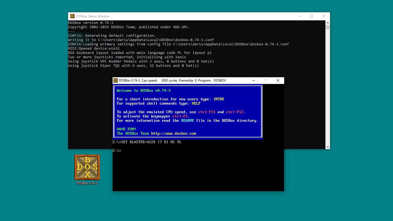The image size is (393, 221).
Task: Select the DOSBox 0.74-3 desktop icon label
Action: (x=87, y=183)
